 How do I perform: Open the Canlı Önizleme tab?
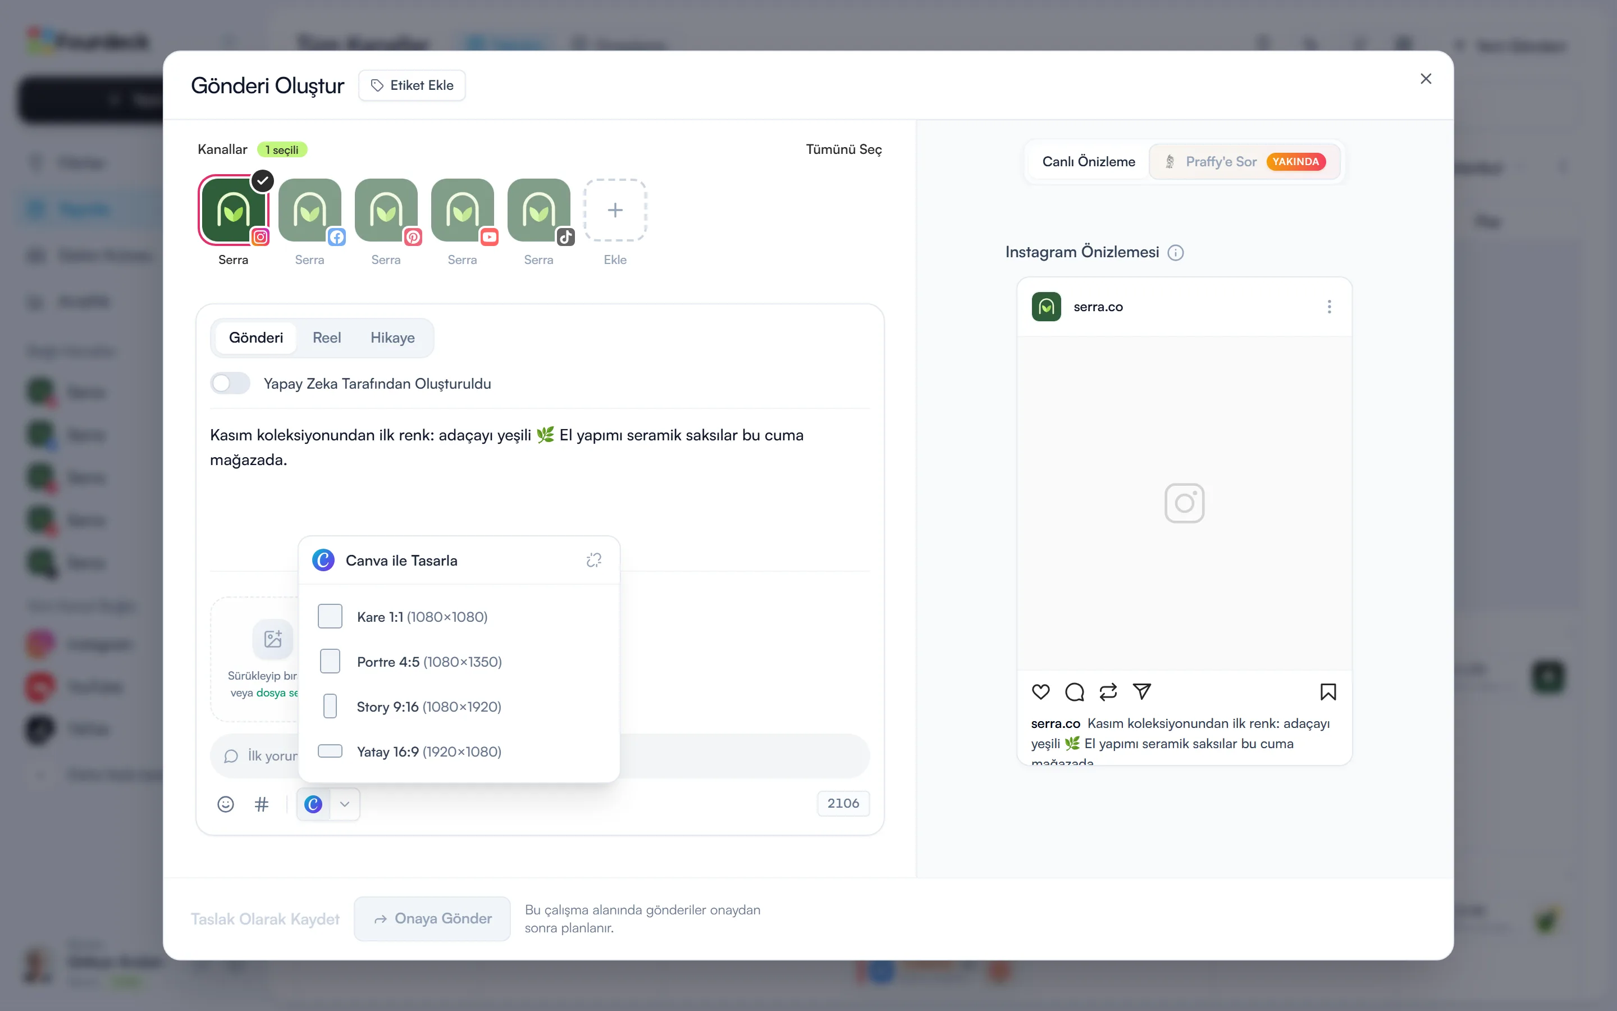1089,162
